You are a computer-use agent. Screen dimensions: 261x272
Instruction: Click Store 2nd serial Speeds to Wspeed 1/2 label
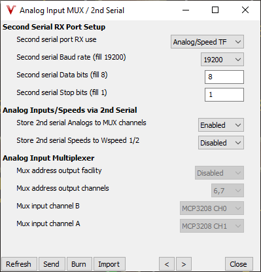(x=78, y=140)
